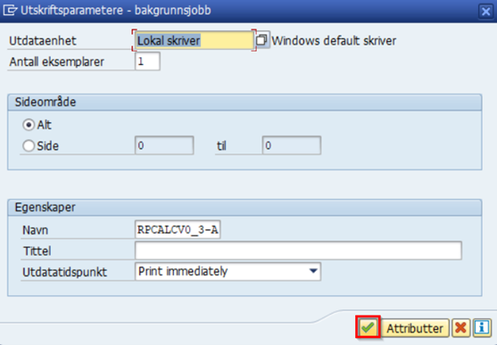Click the 'til' end page field
This screenshot has width=497, height=345.
point(292,145)
